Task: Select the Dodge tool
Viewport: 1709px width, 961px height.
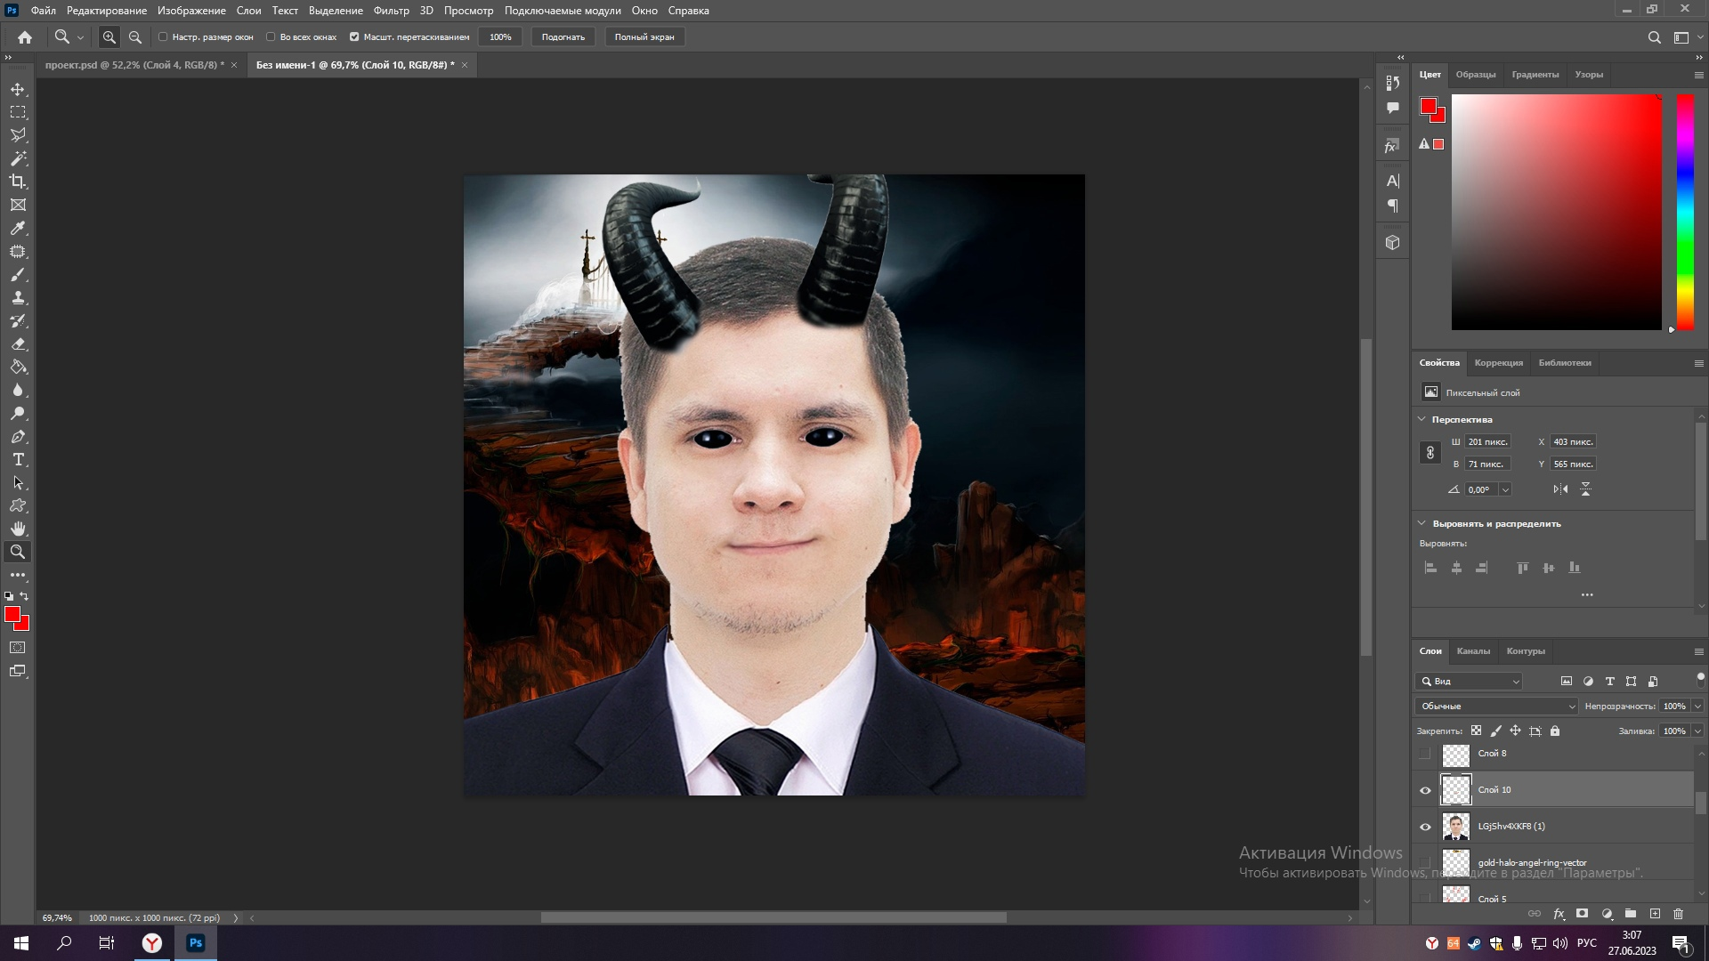Action: pyautogui.click(x=18, y=414)
